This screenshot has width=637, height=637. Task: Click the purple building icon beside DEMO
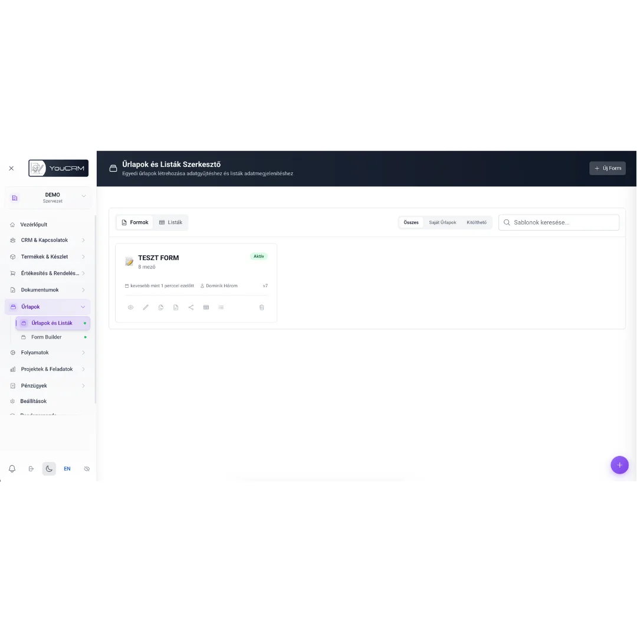[15, 198]
